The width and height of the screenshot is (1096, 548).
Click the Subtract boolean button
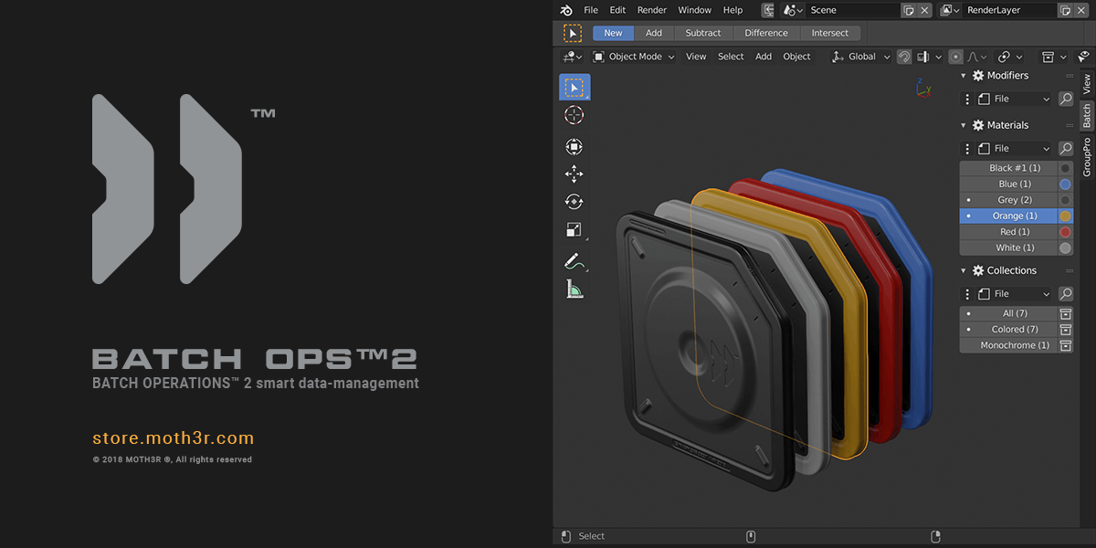pos(703,32)
